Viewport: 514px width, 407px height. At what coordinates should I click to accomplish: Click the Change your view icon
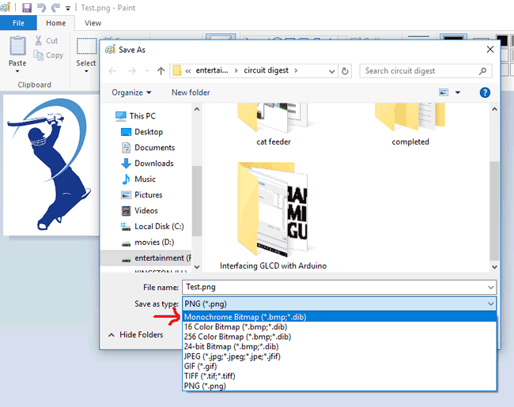coord(444,92)
